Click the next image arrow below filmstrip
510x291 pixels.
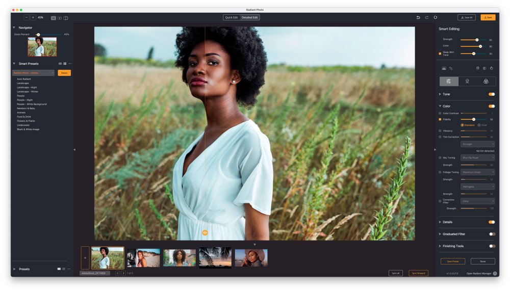click(123, 274)
